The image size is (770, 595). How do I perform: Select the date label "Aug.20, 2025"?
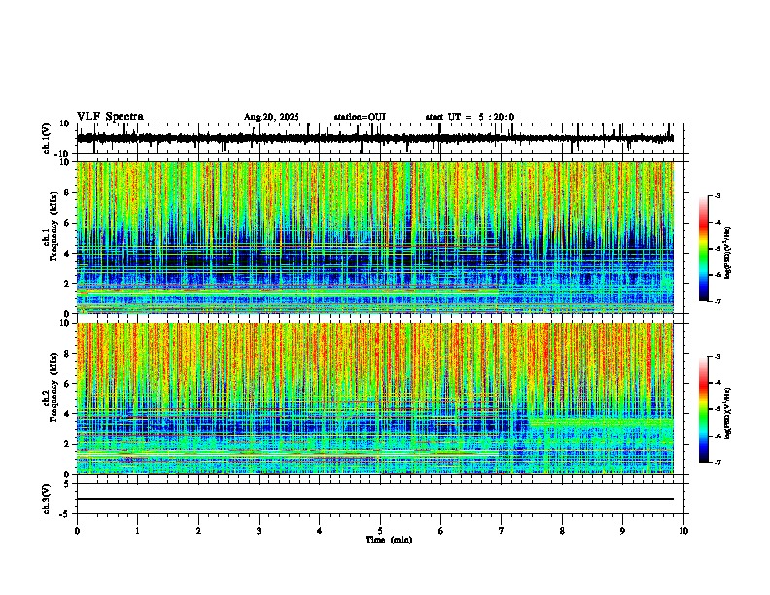[271, 117]
